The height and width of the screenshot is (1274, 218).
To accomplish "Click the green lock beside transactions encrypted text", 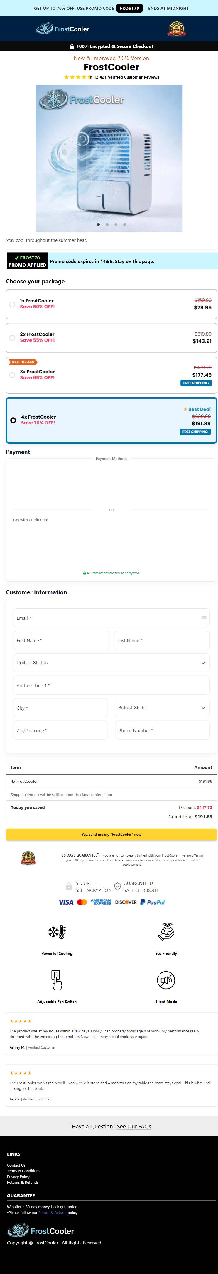I will click(84, 573).
